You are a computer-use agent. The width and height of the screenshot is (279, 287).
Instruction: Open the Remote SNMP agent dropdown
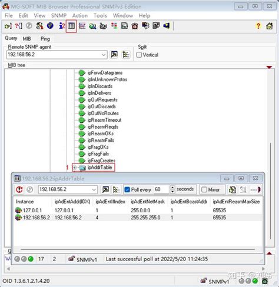point(104,55)
